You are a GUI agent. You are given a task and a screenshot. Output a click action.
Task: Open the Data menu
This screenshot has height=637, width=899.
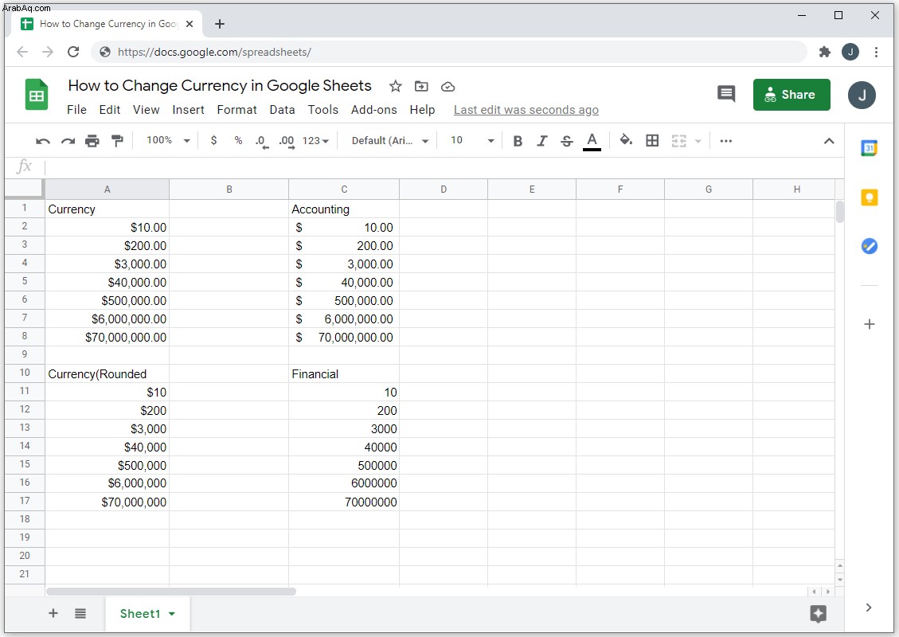[282, 110]
